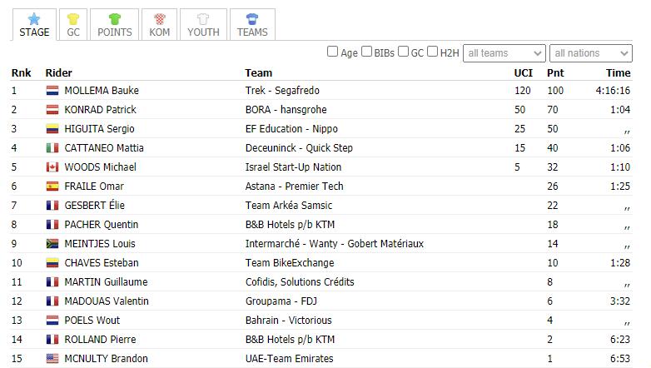Click the flag next to MOLLEMA Bauke

pos(52,91)
